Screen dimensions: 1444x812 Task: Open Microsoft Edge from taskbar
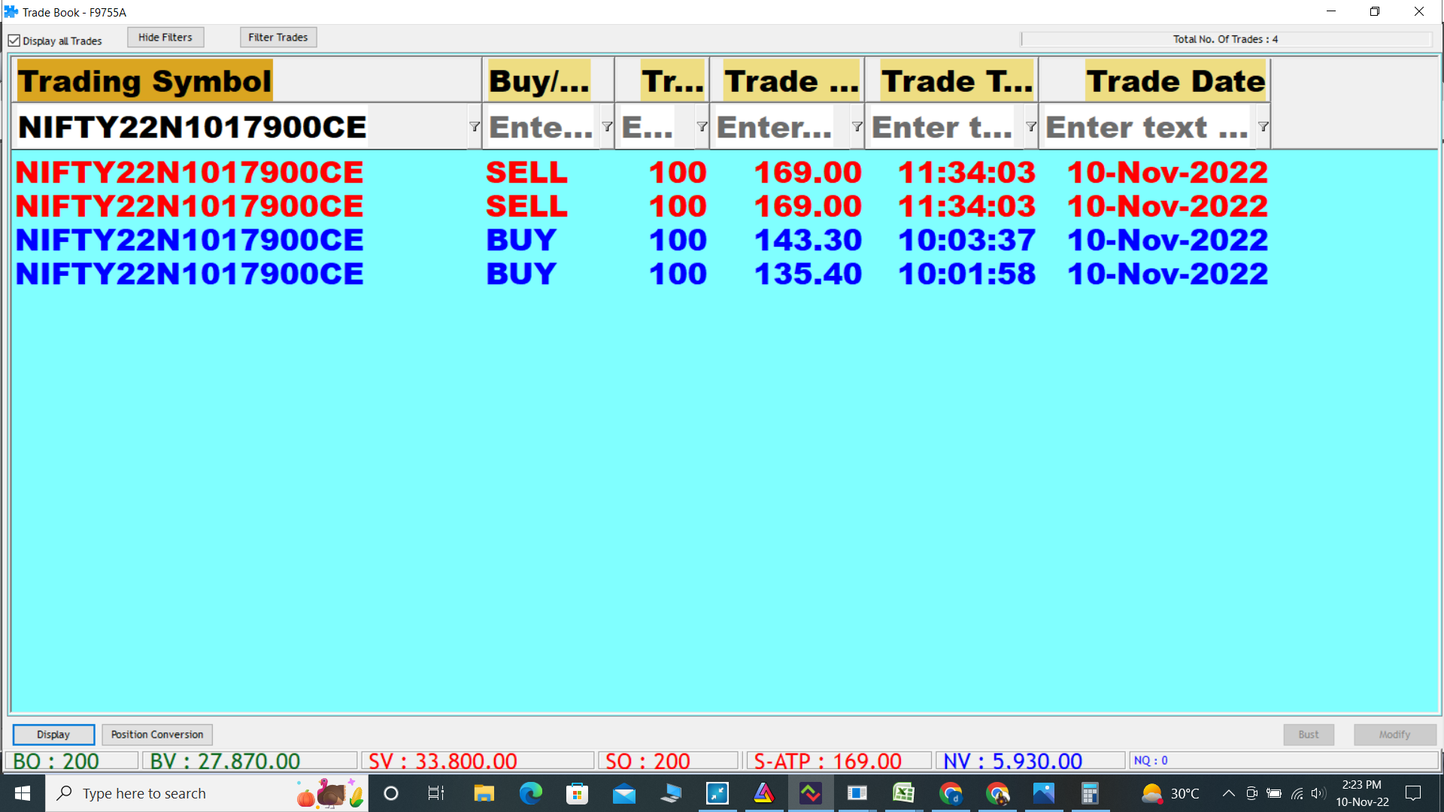[530, 793]
